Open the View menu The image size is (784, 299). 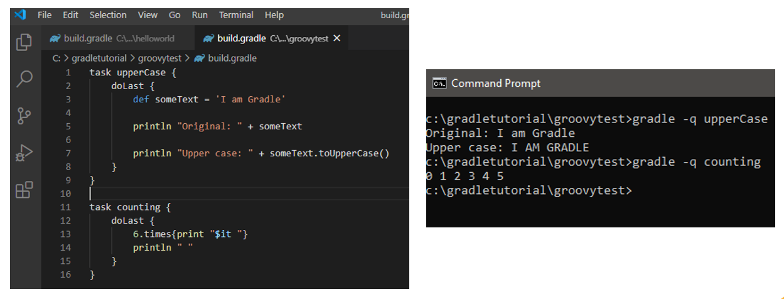tap(148, 14)
